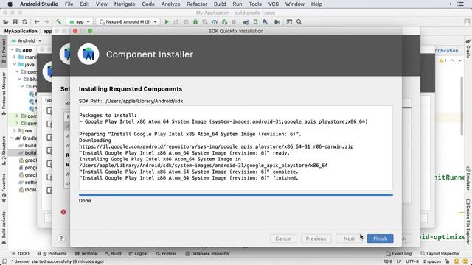Click the help question mark button
Image resolution: width=472 pixels, height=265 pixels.
coord(61,239)
